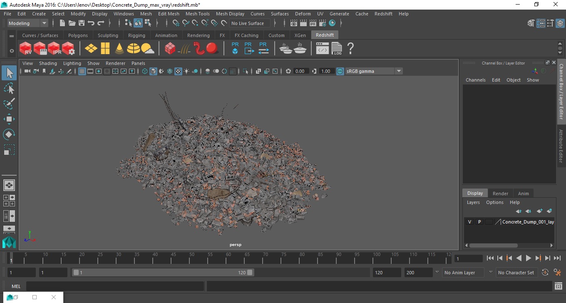Open Redshift script code window icon
The height and width of the screenshot is (303, 566).
[x=323, y=48]
